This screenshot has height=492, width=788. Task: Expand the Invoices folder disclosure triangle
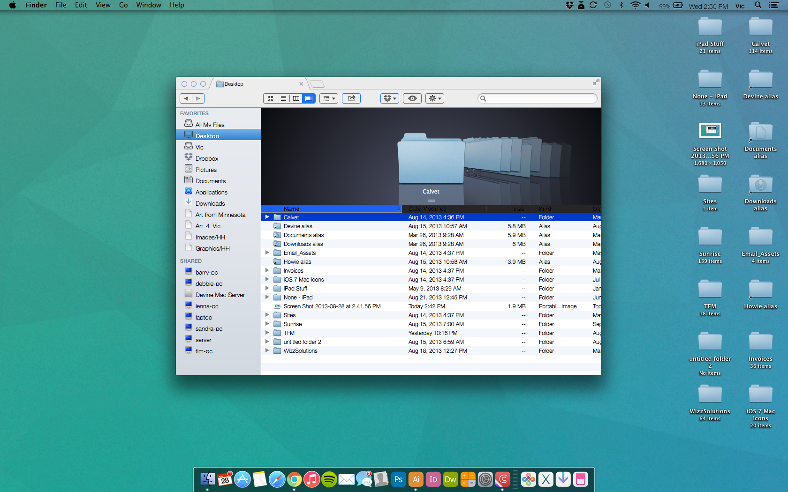coord(267,270)
